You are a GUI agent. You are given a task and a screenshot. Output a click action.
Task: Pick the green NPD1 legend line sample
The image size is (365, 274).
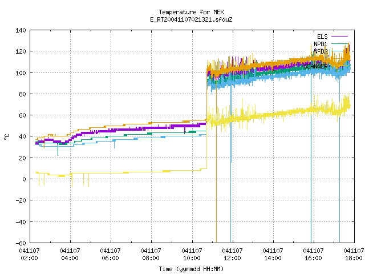(x=339, y=43)
